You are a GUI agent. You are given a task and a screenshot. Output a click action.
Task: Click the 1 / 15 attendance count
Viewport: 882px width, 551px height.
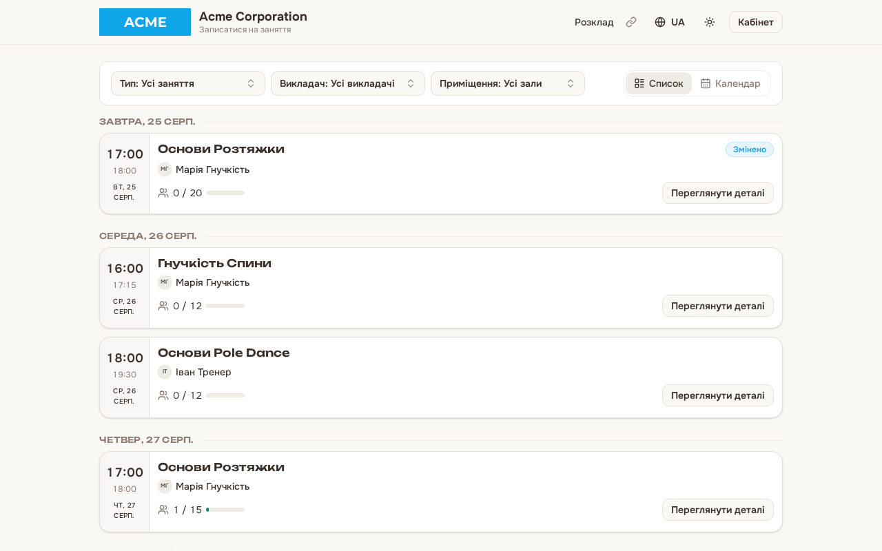point(187,510)
